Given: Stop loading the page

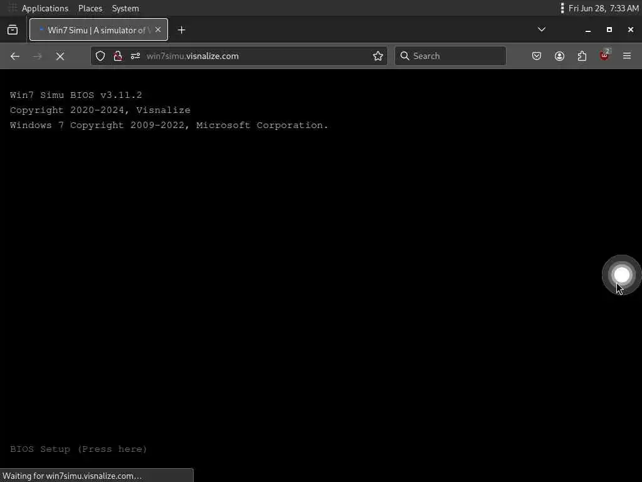Looking at the screenshot, I should pos(60,56).
